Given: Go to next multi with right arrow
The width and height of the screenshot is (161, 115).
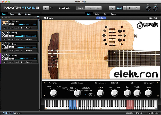Looking at the screenshot, I should pyautogui.click(x=52, y=8).
